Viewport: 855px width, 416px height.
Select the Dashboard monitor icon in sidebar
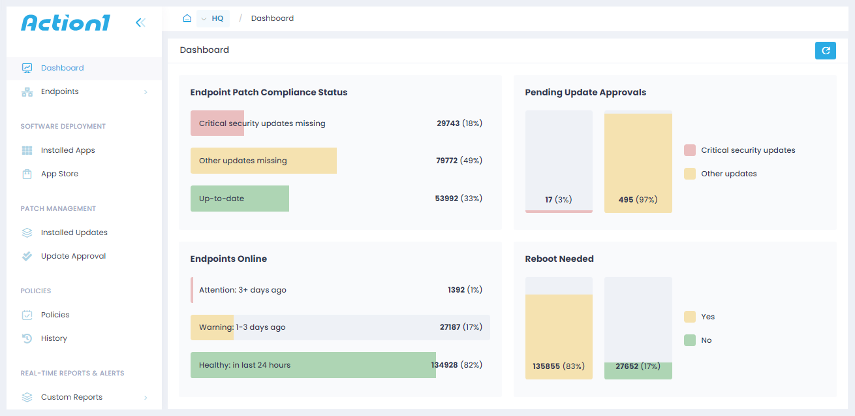(x=27, y=67)
